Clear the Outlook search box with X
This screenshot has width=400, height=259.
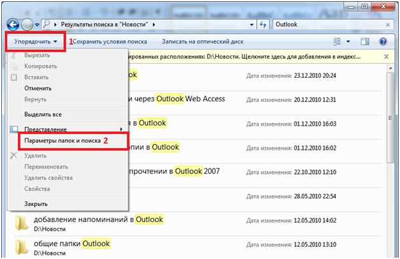388,24
